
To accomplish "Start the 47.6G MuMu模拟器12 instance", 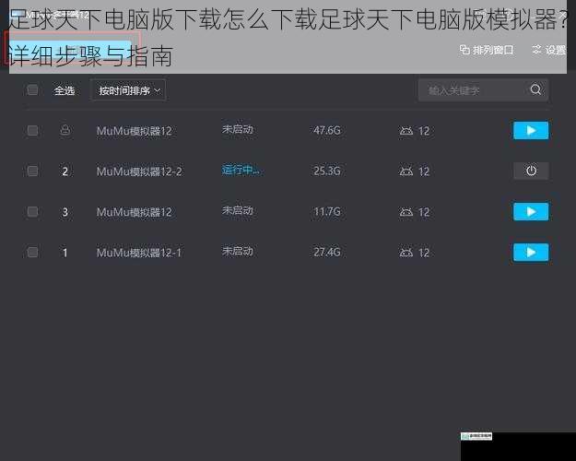I will [531, 131].
